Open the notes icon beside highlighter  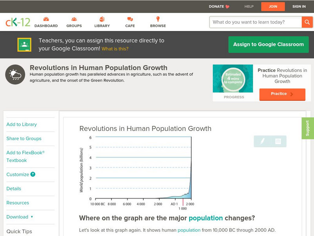coord(278,141)
